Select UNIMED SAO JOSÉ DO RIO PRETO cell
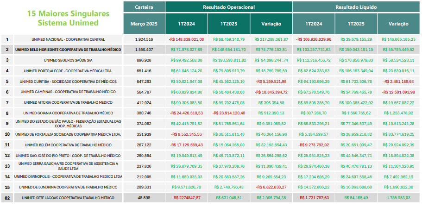Viewport: 422px width, 207px height. [x=68, y=156]
